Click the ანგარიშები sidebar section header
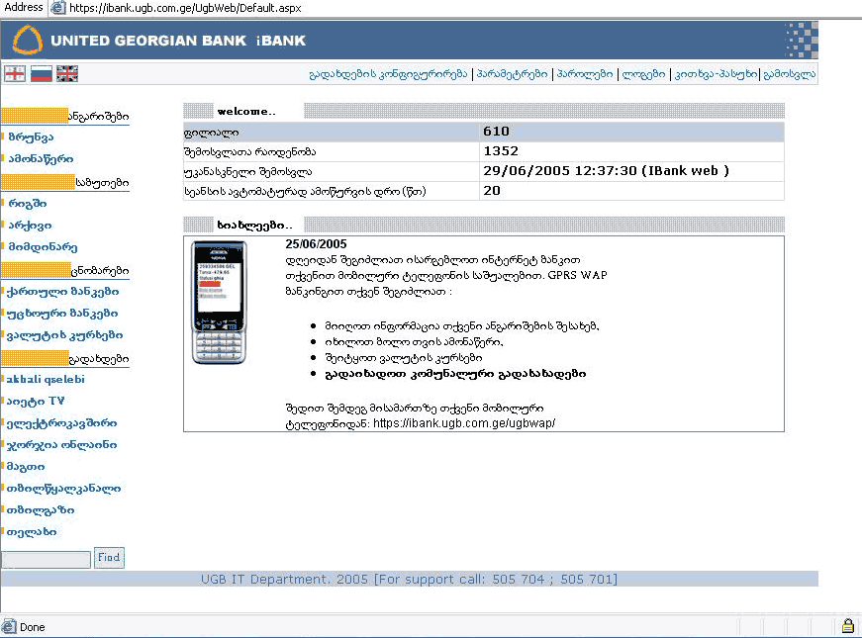The height and width of the screenshot is (638, 862). pos(65,116)
